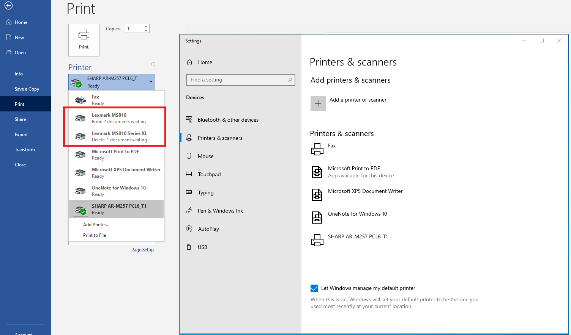Select SHARP AR-M257 icon in dropdown list
571x335 pixels.
click(80, 209)
